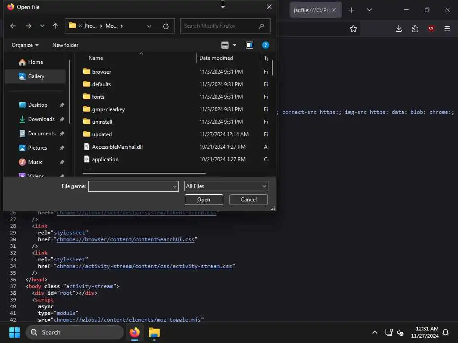Click the File name input box
This screenshot has width=458, height=343.
click(130, 186)
